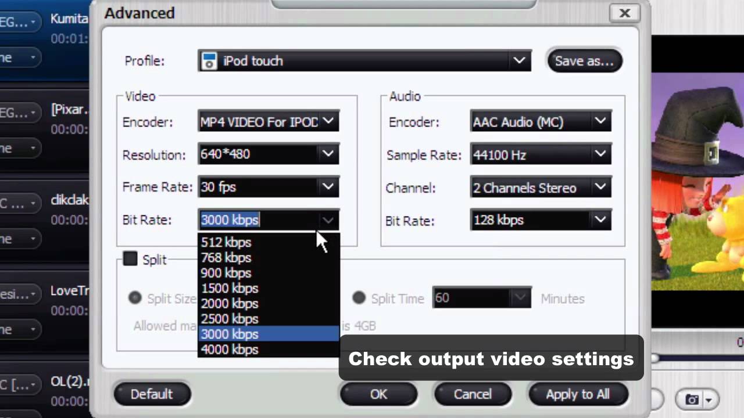Open the Audio Bit Rate dropdown 128 kbps
The width and height of the screenshot is (744, 418).
click(x=541, y=220)
